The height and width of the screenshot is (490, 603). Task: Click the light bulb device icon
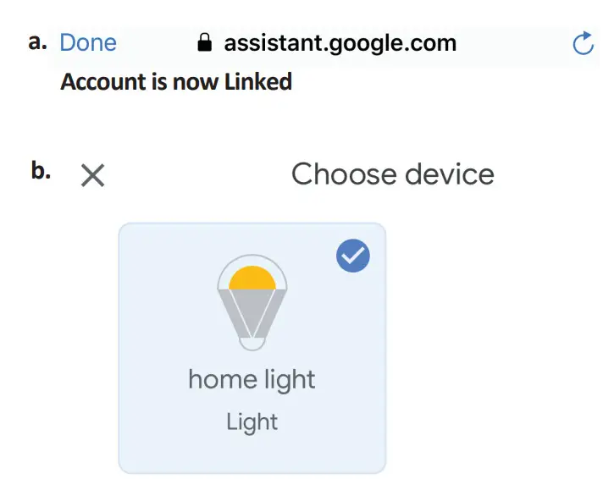[x=252, y=303]
